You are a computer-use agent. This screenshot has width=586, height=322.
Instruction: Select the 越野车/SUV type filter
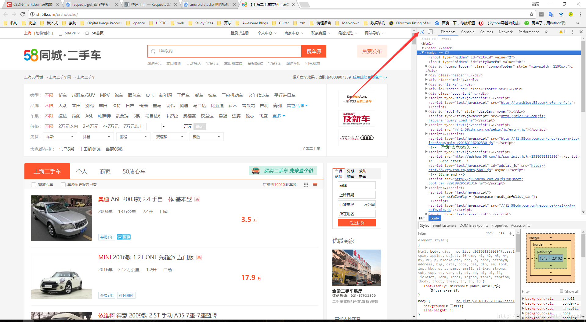coord(83,95)
